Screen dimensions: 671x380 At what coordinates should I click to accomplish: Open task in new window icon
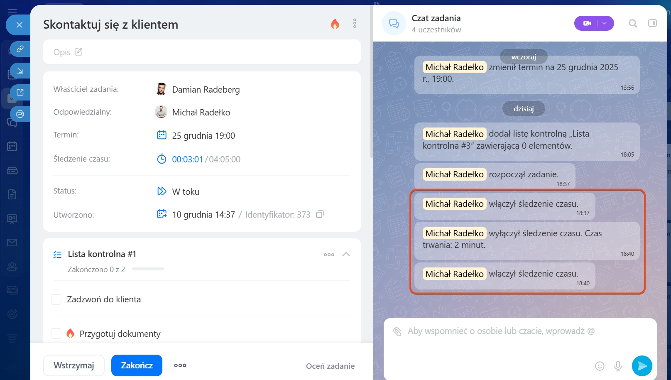(x=20, y=92)
